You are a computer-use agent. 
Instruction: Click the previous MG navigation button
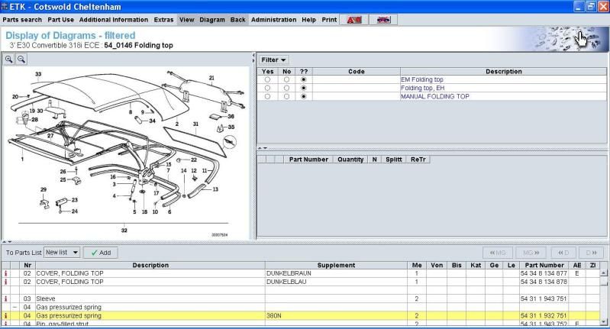(498, 253)
